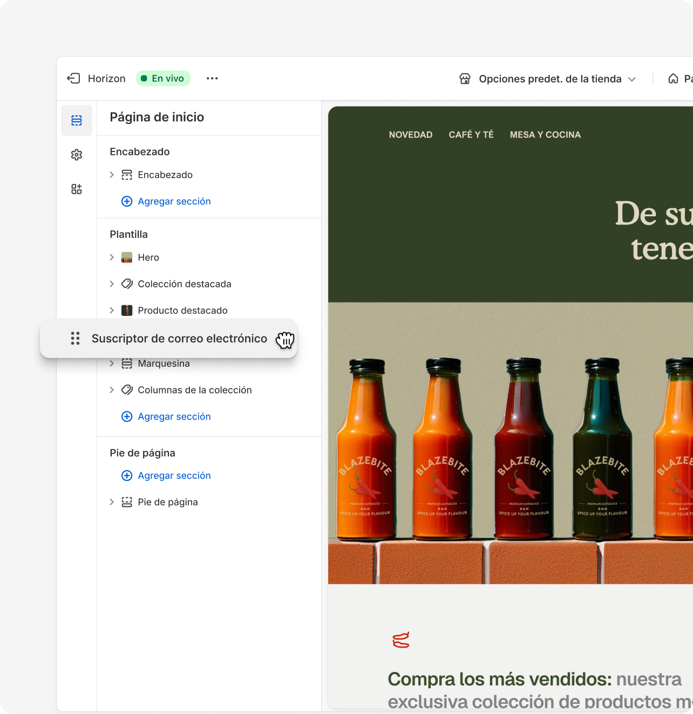
Task: Click the Pie de página section icon
Action: pyautogui.click(x=127, y=502)
